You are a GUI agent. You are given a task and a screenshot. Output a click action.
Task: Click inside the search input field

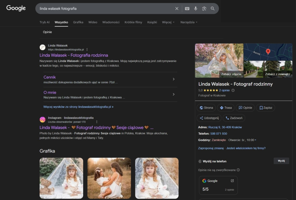[x=104, y=9]
